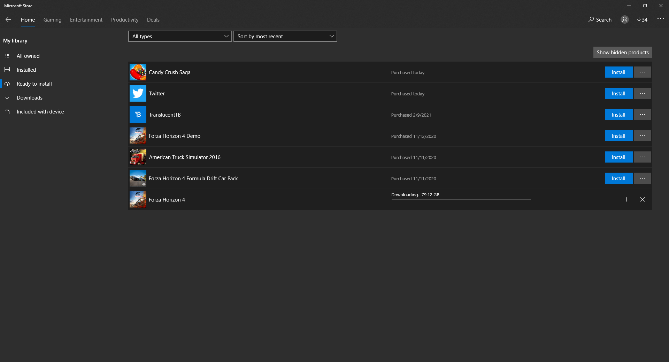Open the Twitter bird app icon
Viewport: 669px width, 362px height.
138,93
